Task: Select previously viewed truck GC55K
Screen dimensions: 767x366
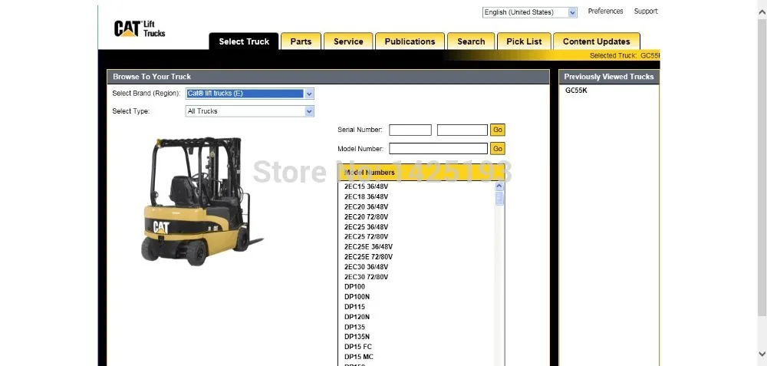Action: 576,91
